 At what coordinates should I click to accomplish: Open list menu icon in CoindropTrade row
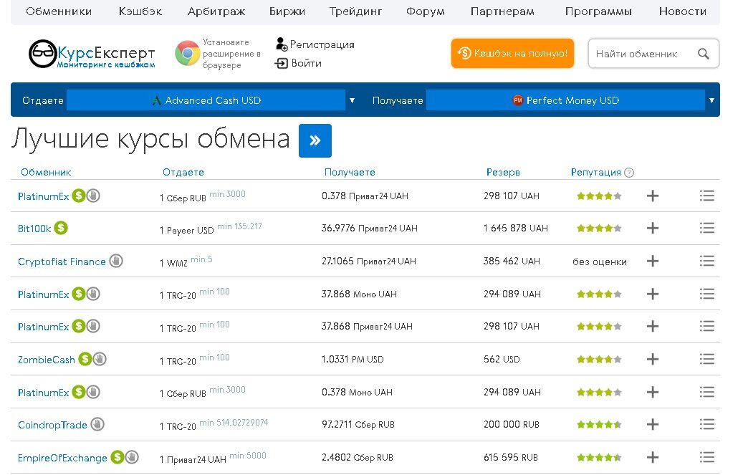pos(707,424)
